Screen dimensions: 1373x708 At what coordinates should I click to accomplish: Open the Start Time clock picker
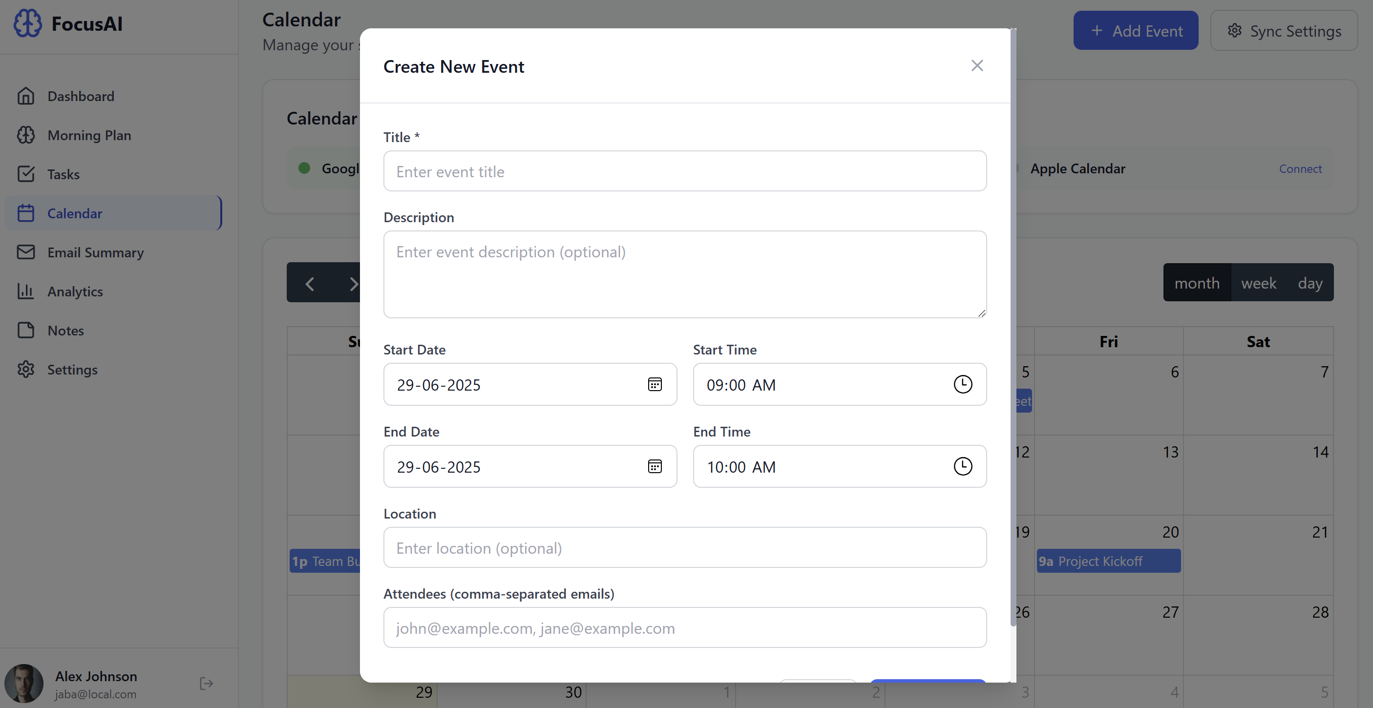(x=963, y=384)
